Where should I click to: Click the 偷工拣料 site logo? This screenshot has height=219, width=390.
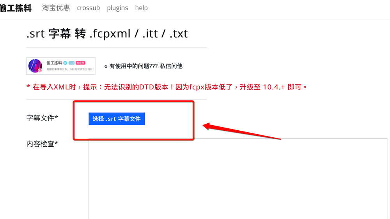(x=16, y=8)
